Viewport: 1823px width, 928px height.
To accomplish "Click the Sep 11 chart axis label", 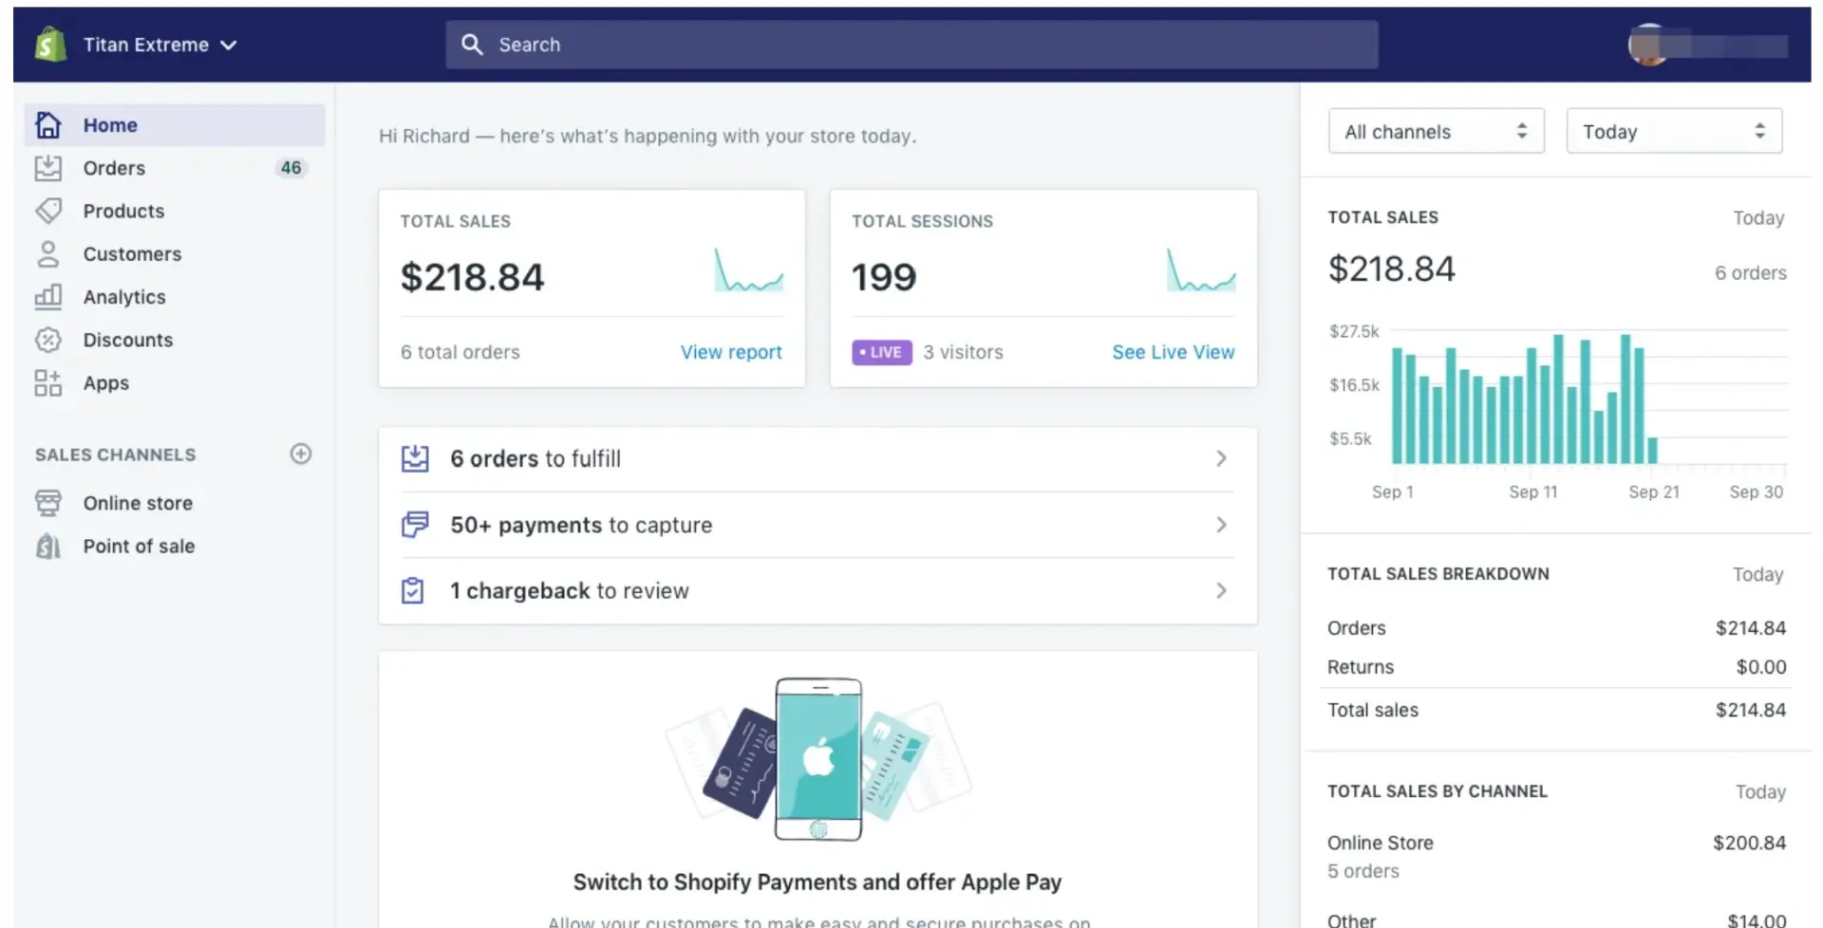I will (1532, 492).
